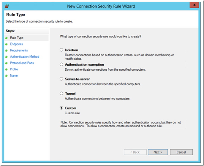Image resolution: width=204 pixels, height=166 pixels.
Task: Select the Custom rule radio button
Action: (x=61, y=108)
